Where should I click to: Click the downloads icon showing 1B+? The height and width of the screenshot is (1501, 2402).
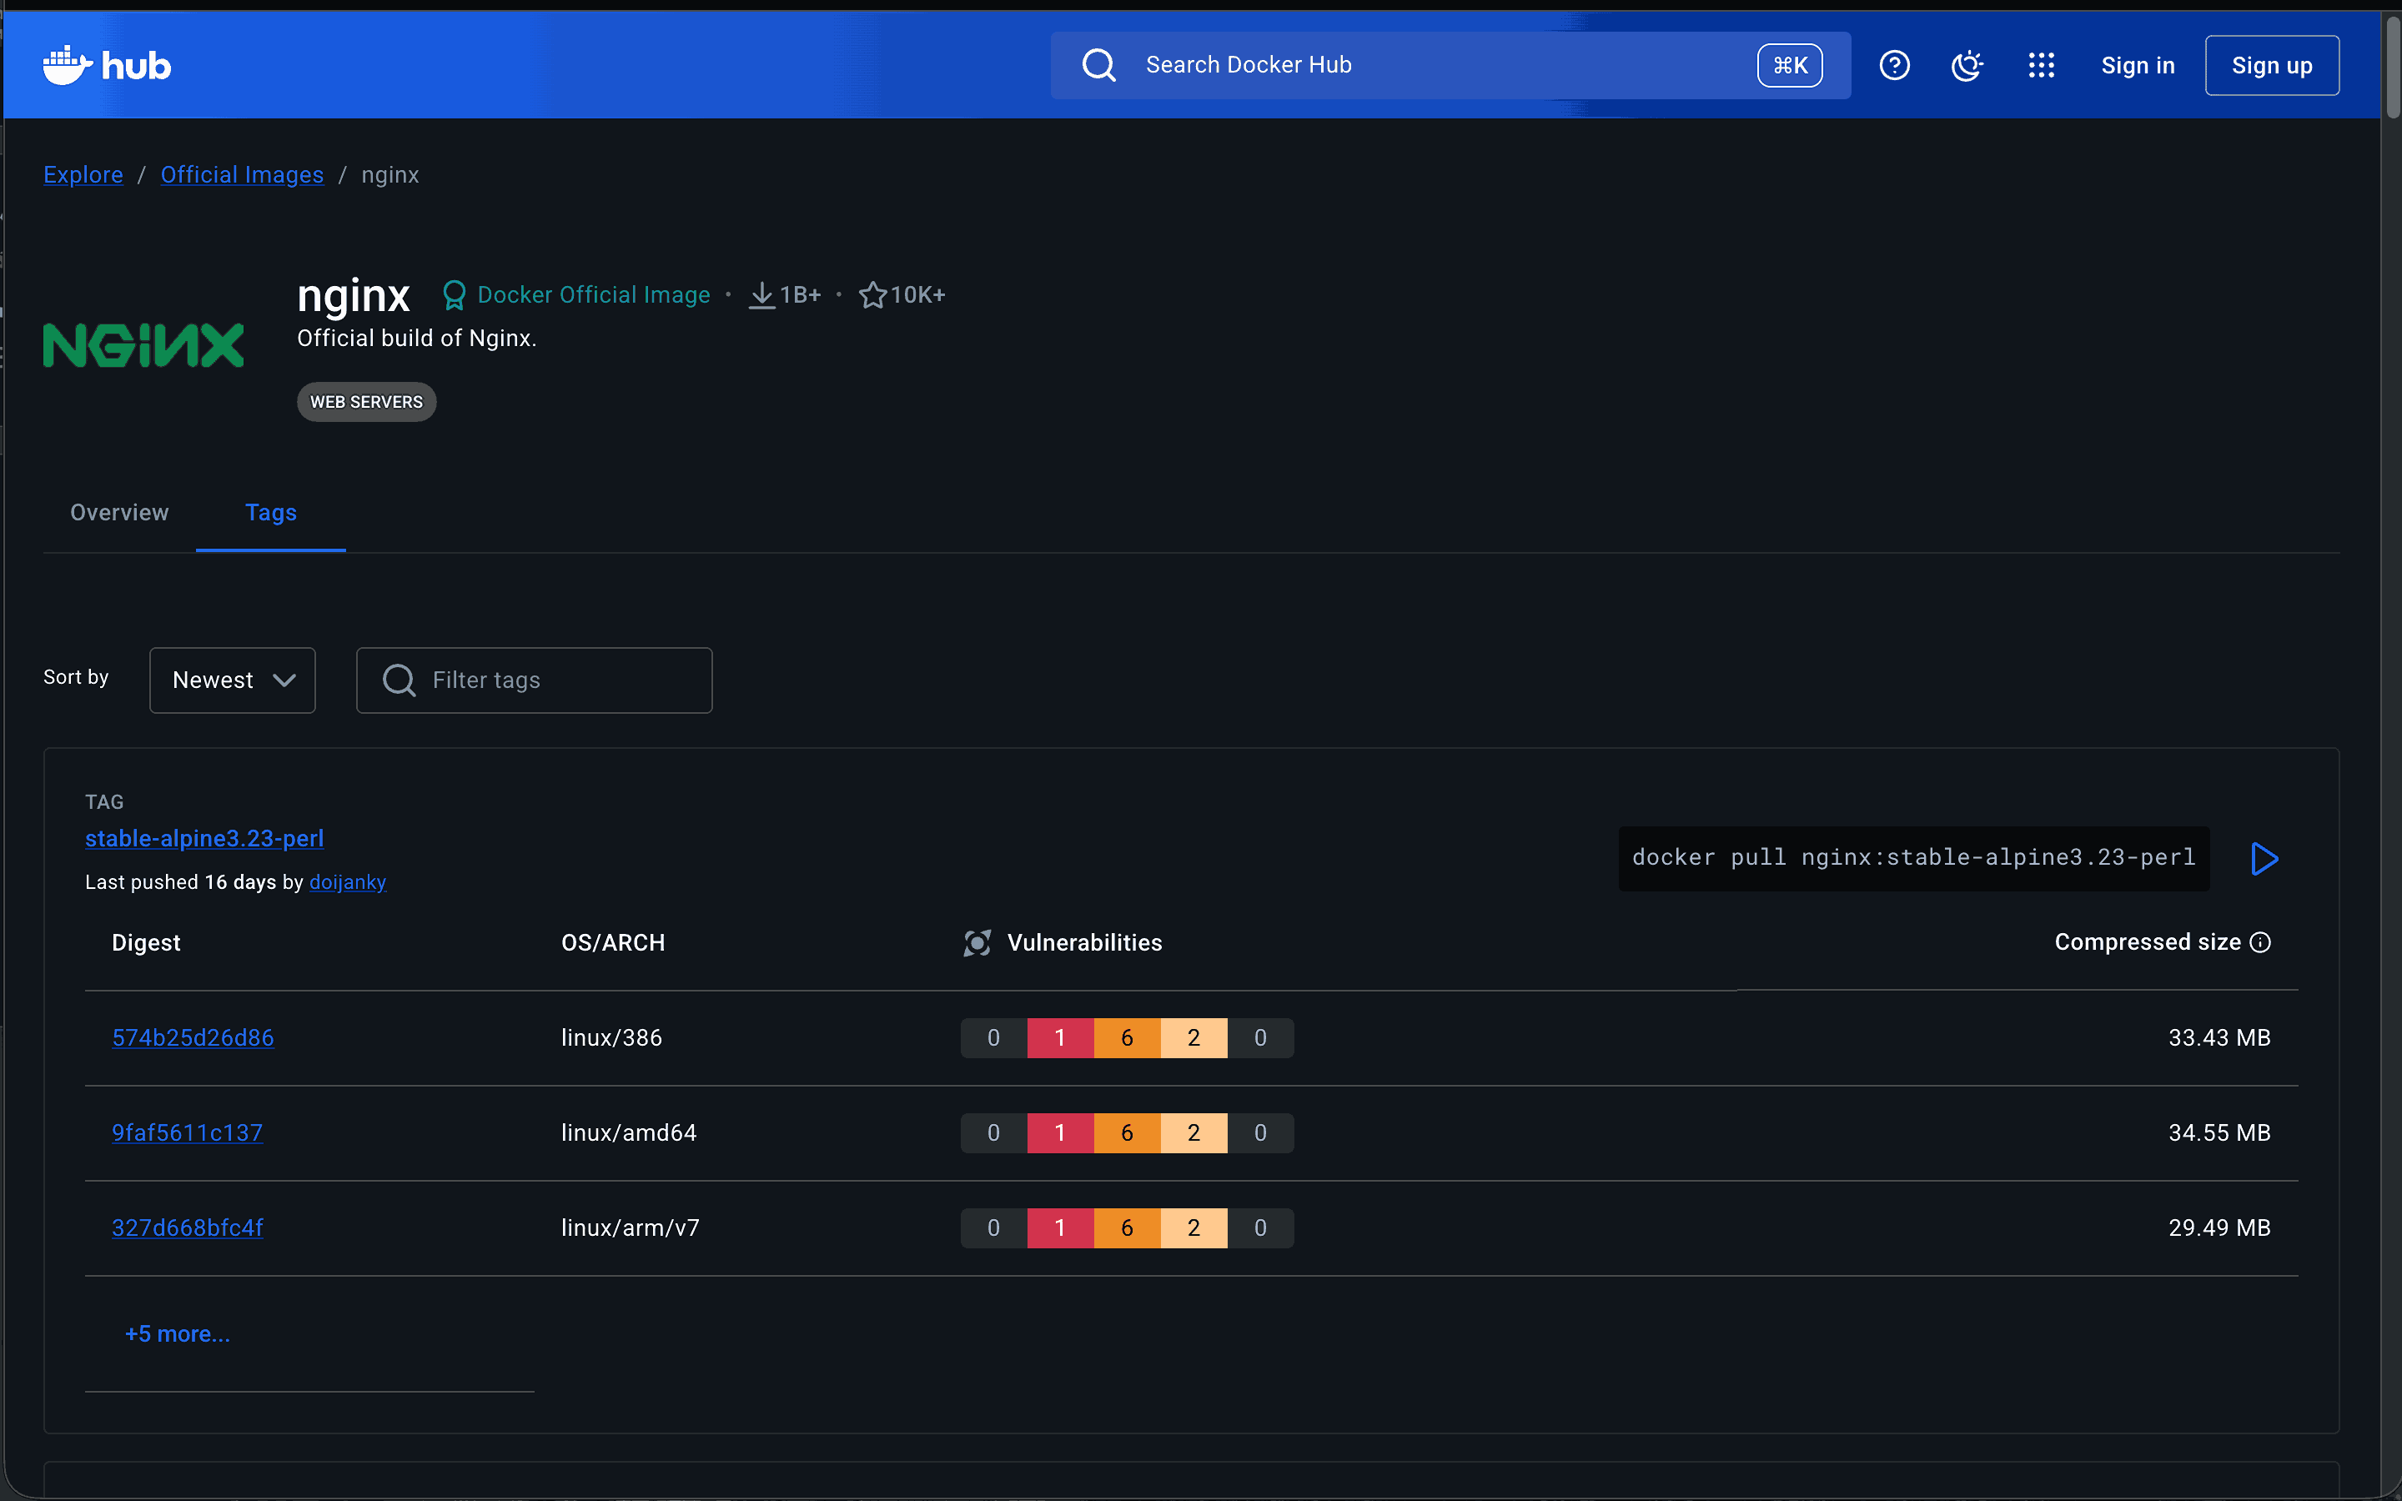761,294
